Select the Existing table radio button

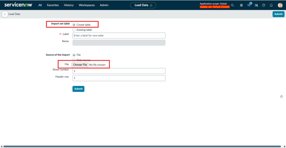click(x=74, y=30)
